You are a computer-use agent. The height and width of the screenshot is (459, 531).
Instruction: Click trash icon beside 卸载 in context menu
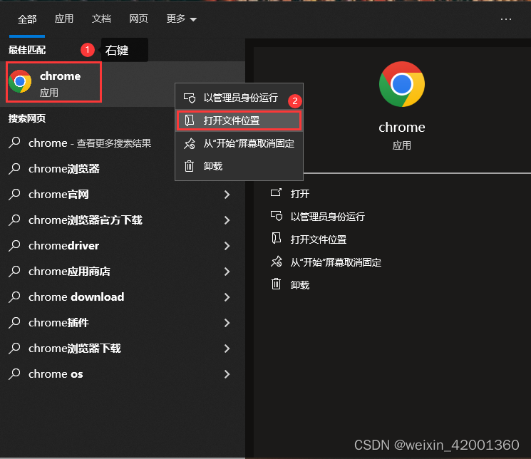click(x=189, y=166)
